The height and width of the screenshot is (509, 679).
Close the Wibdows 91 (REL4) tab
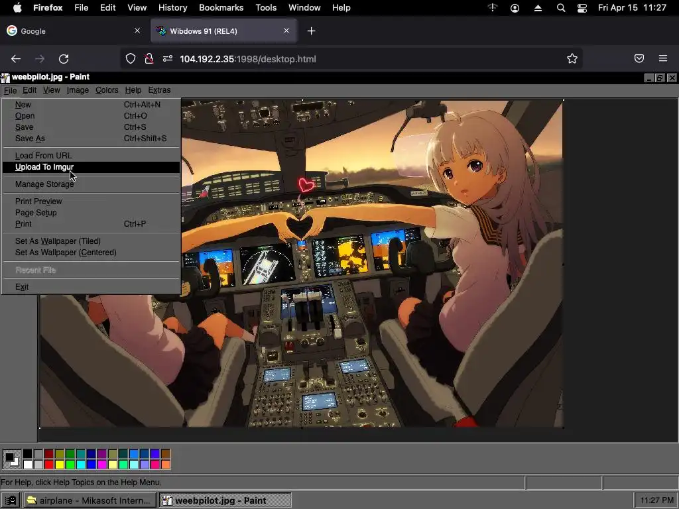[x=286, y=30]
